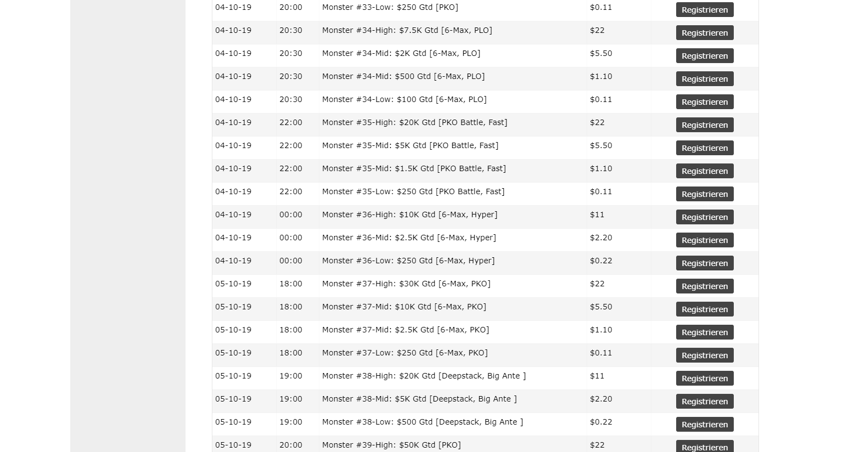This screenshot has height=452, width=843.
Task: Select the Monster #39-High $50K Gtd tournament name
Action: tap(391, 445)
